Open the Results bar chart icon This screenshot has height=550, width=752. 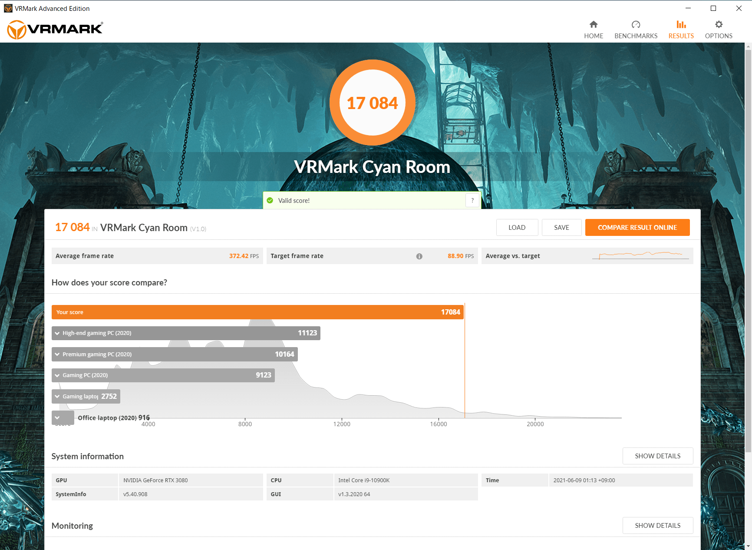pyautogui.click(x=681, y=24)
